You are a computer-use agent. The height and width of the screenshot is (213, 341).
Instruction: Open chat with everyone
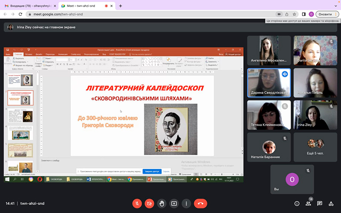[319, 204]
